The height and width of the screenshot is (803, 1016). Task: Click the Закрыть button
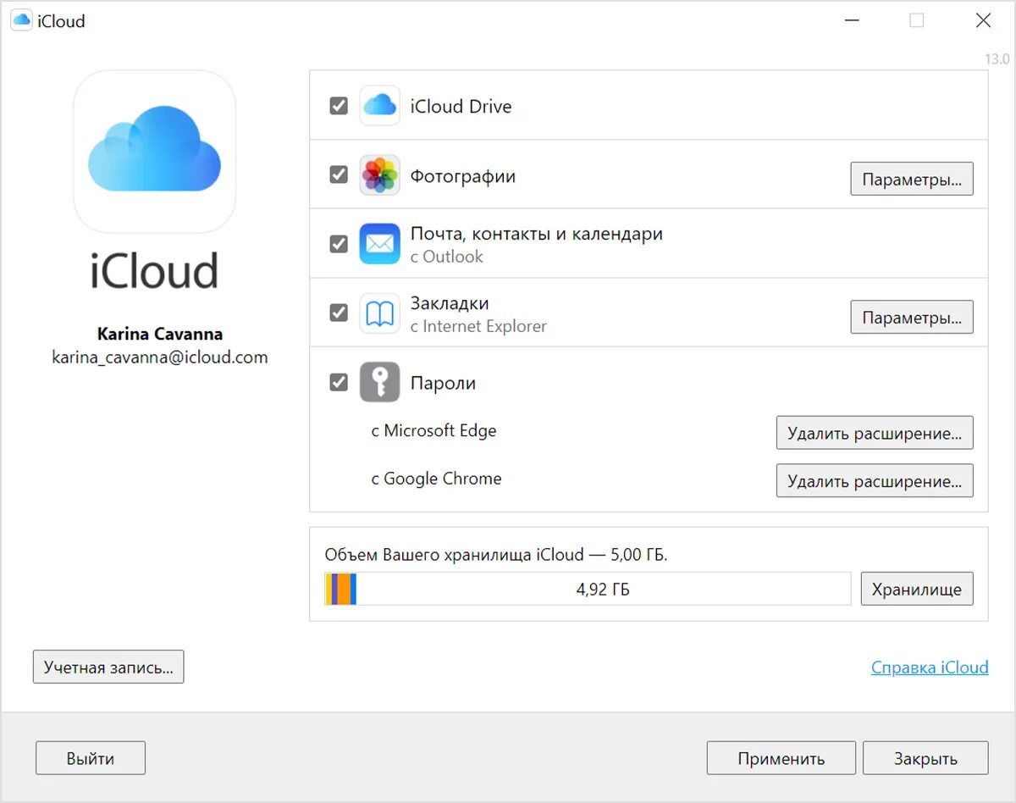pos(925,758)
